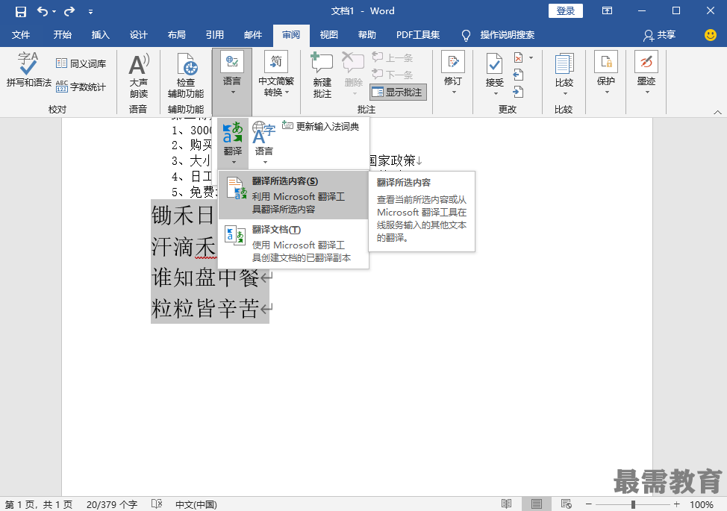This screenshot has width=727, height=511.
Task: Switch to web layout view
Action: point(566,504)
